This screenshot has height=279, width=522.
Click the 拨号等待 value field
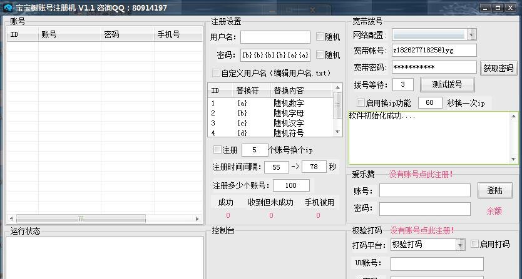click(403, 84)
